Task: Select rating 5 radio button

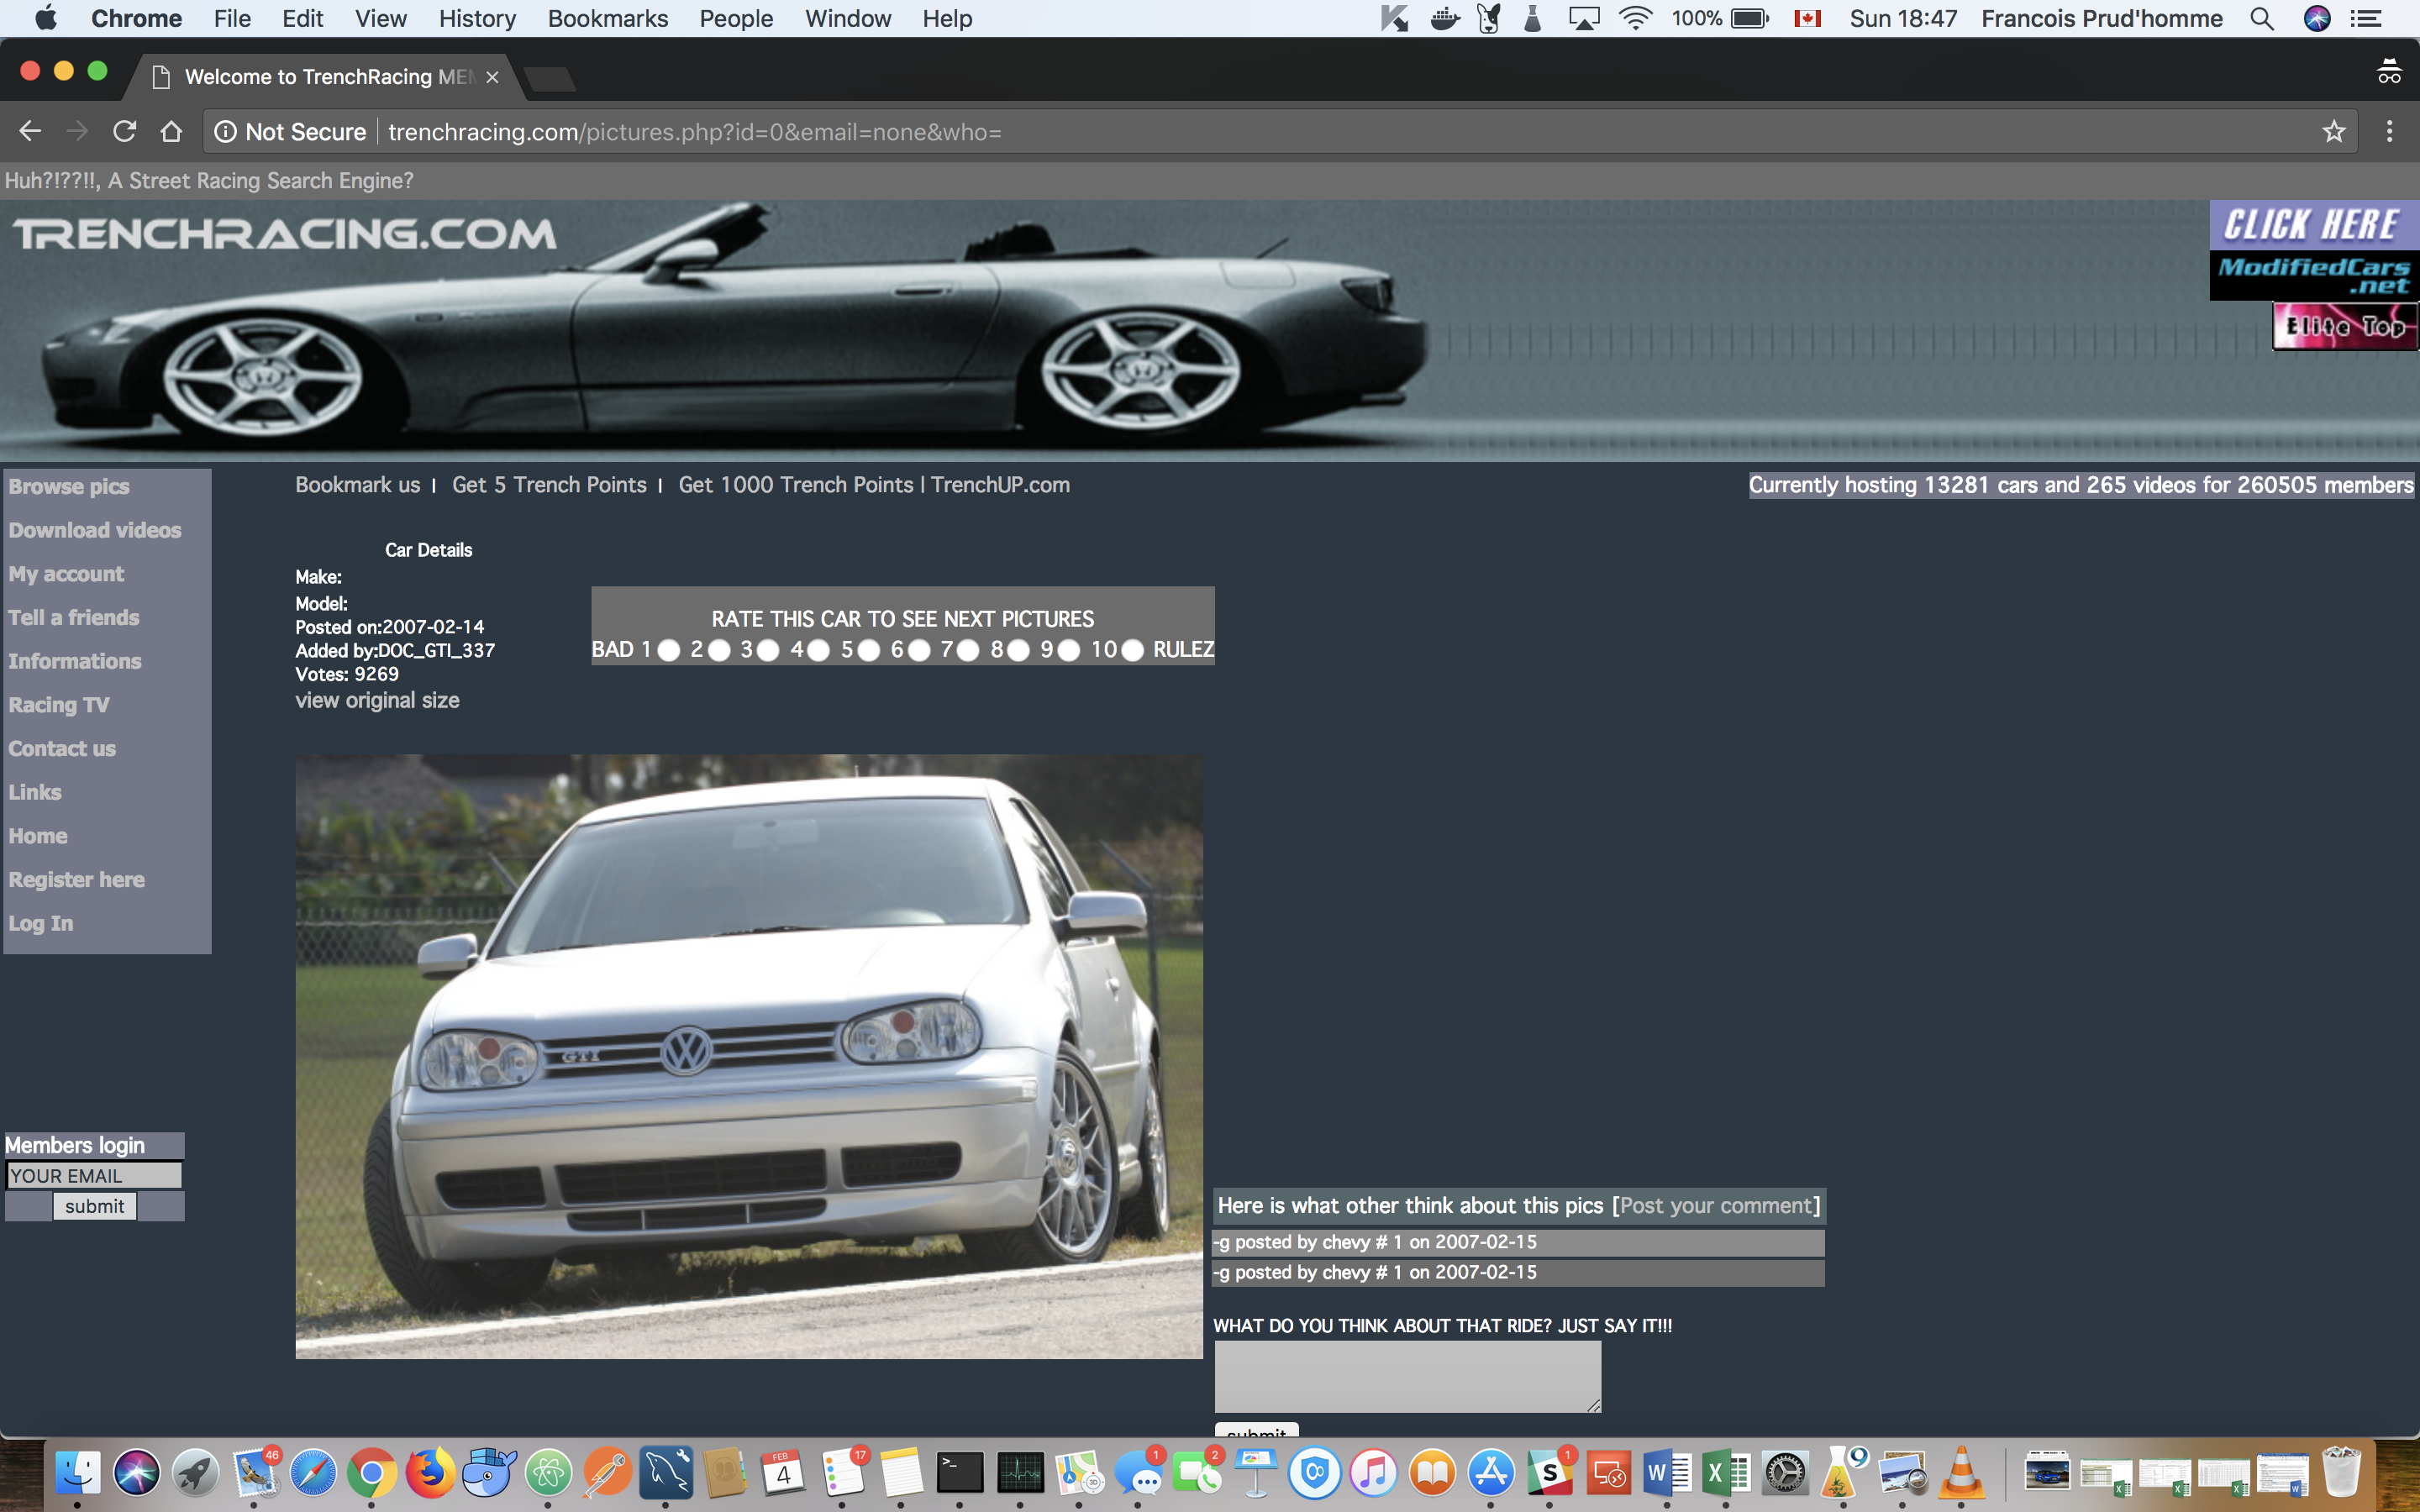Action: pos(868,650)
